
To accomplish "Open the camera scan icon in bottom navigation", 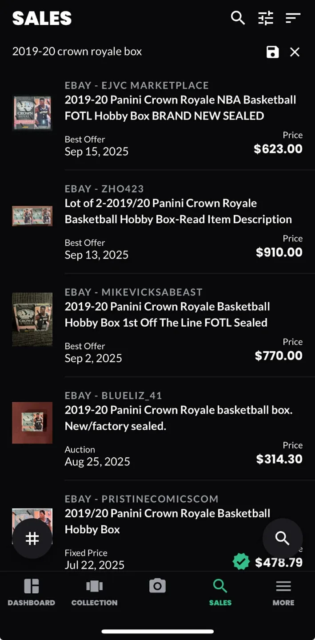I will pos(157,586).
